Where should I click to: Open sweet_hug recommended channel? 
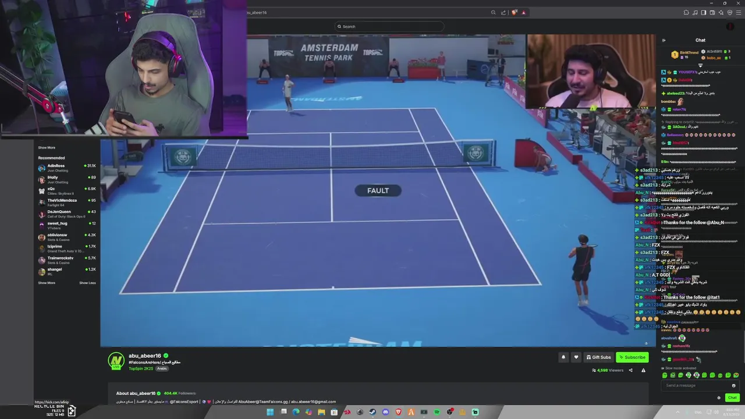click(x=67, y=225)
